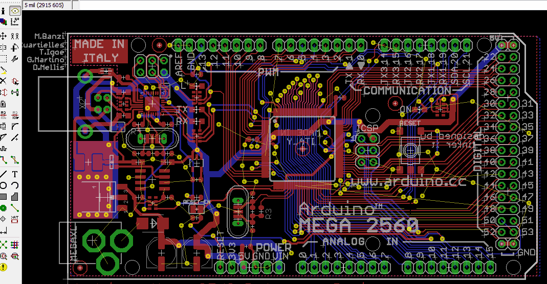Run the Ratsnest tool
Screen dimensions: 547x284
[4, 245]
